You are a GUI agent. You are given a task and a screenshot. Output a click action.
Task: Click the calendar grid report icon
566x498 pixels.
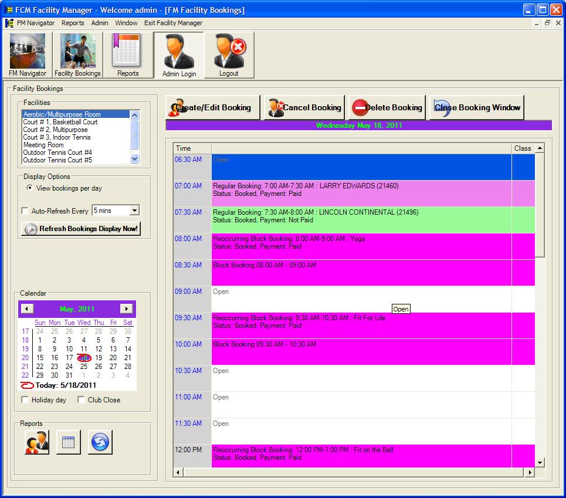point(68,442)
